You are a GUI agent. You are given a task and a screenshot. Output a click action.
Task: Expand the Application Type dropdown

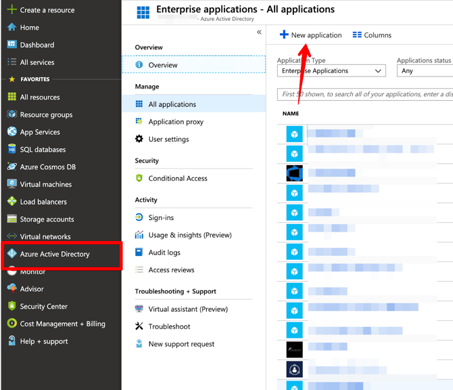(331, 71)
